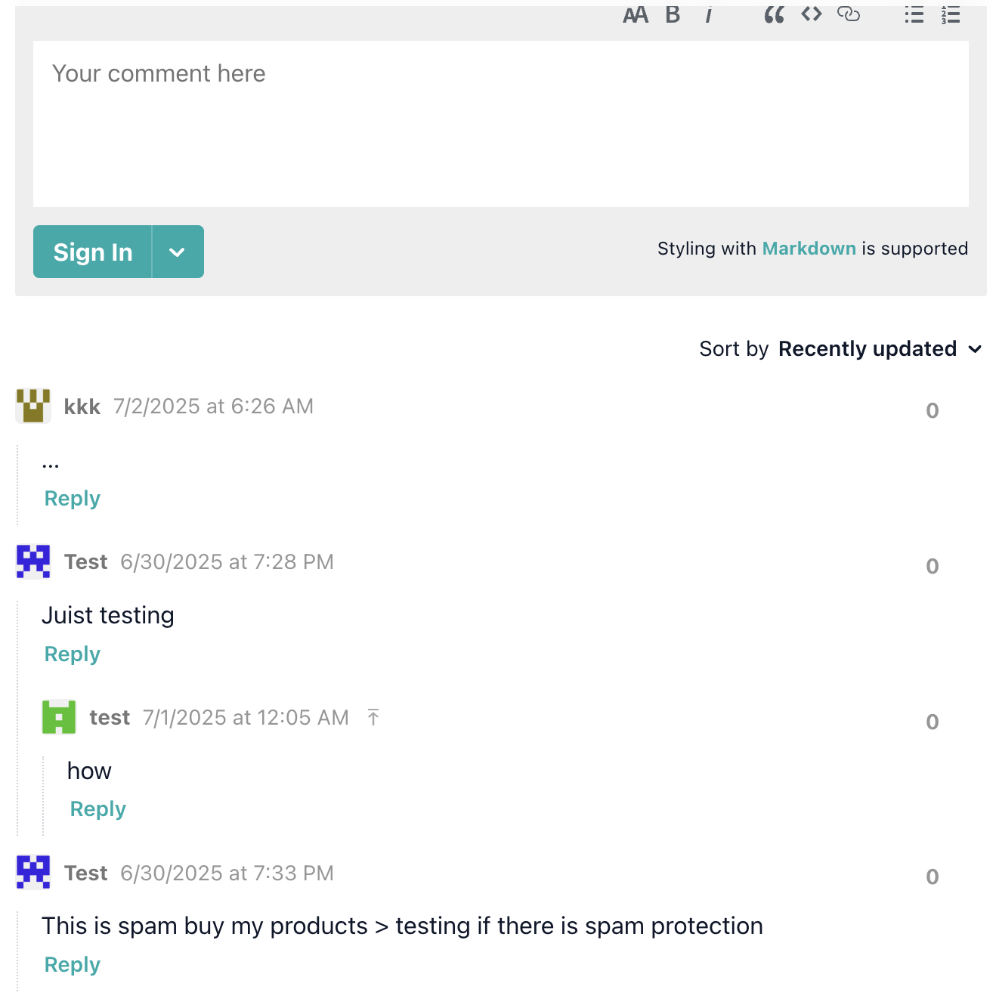Reply to kkk's comment
The width and height of the screenshot is (996, 1002).
point(73,499)
